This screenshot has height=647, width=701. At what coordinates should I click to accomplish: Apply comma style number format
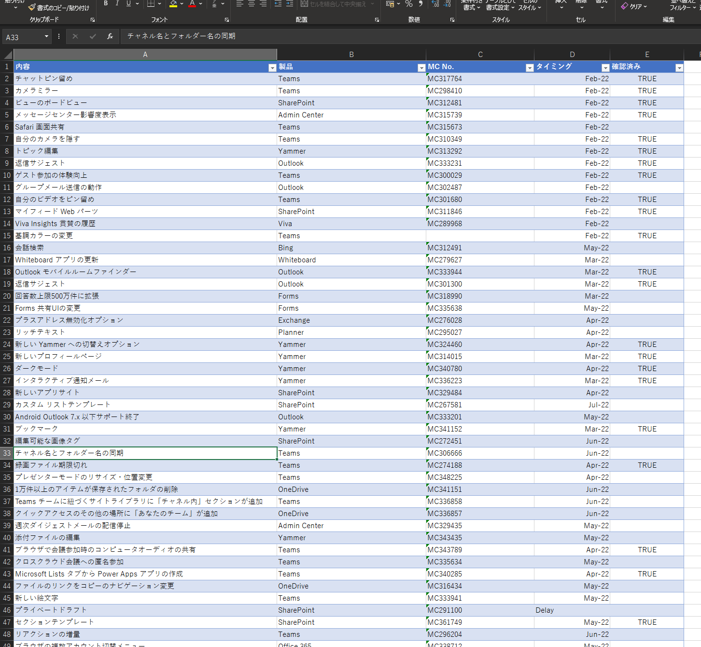(421, 3)
